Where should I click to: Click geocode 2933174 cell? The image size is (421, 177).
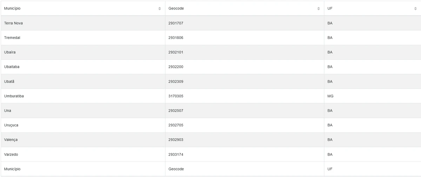176,155
